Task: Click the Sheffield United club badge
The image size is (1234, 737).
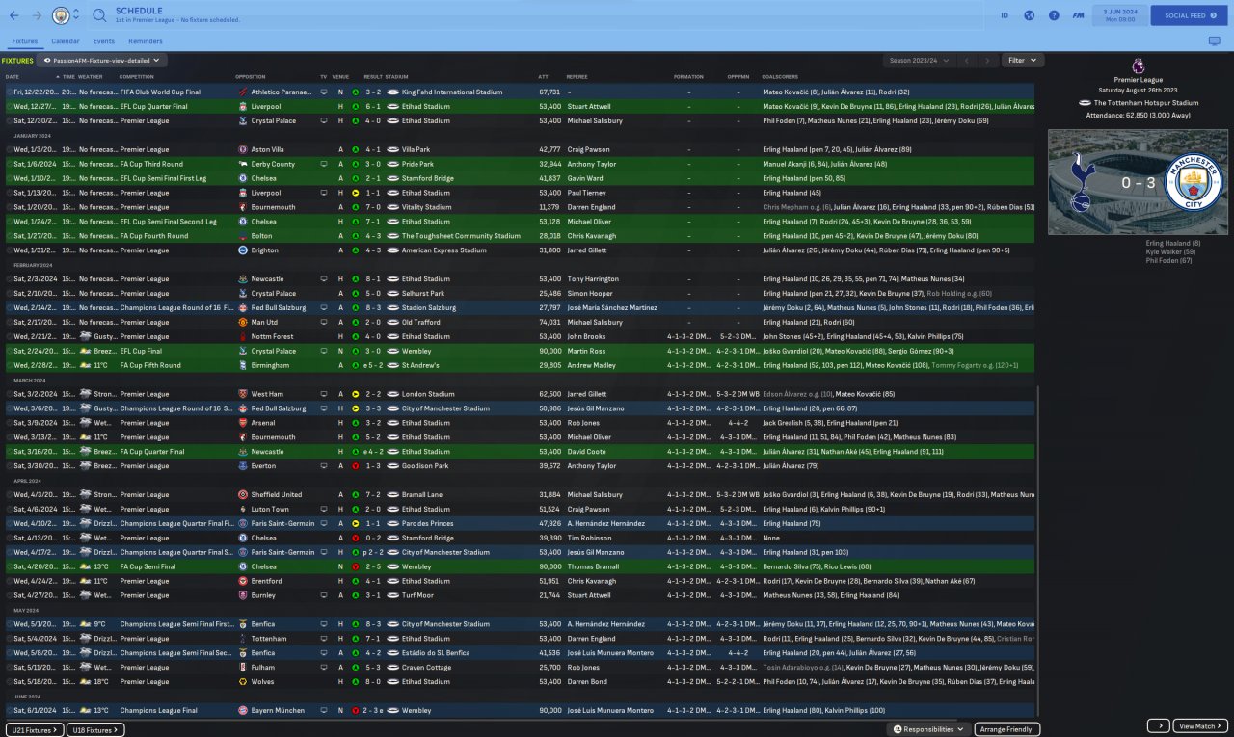Action: tap(242, 495)
